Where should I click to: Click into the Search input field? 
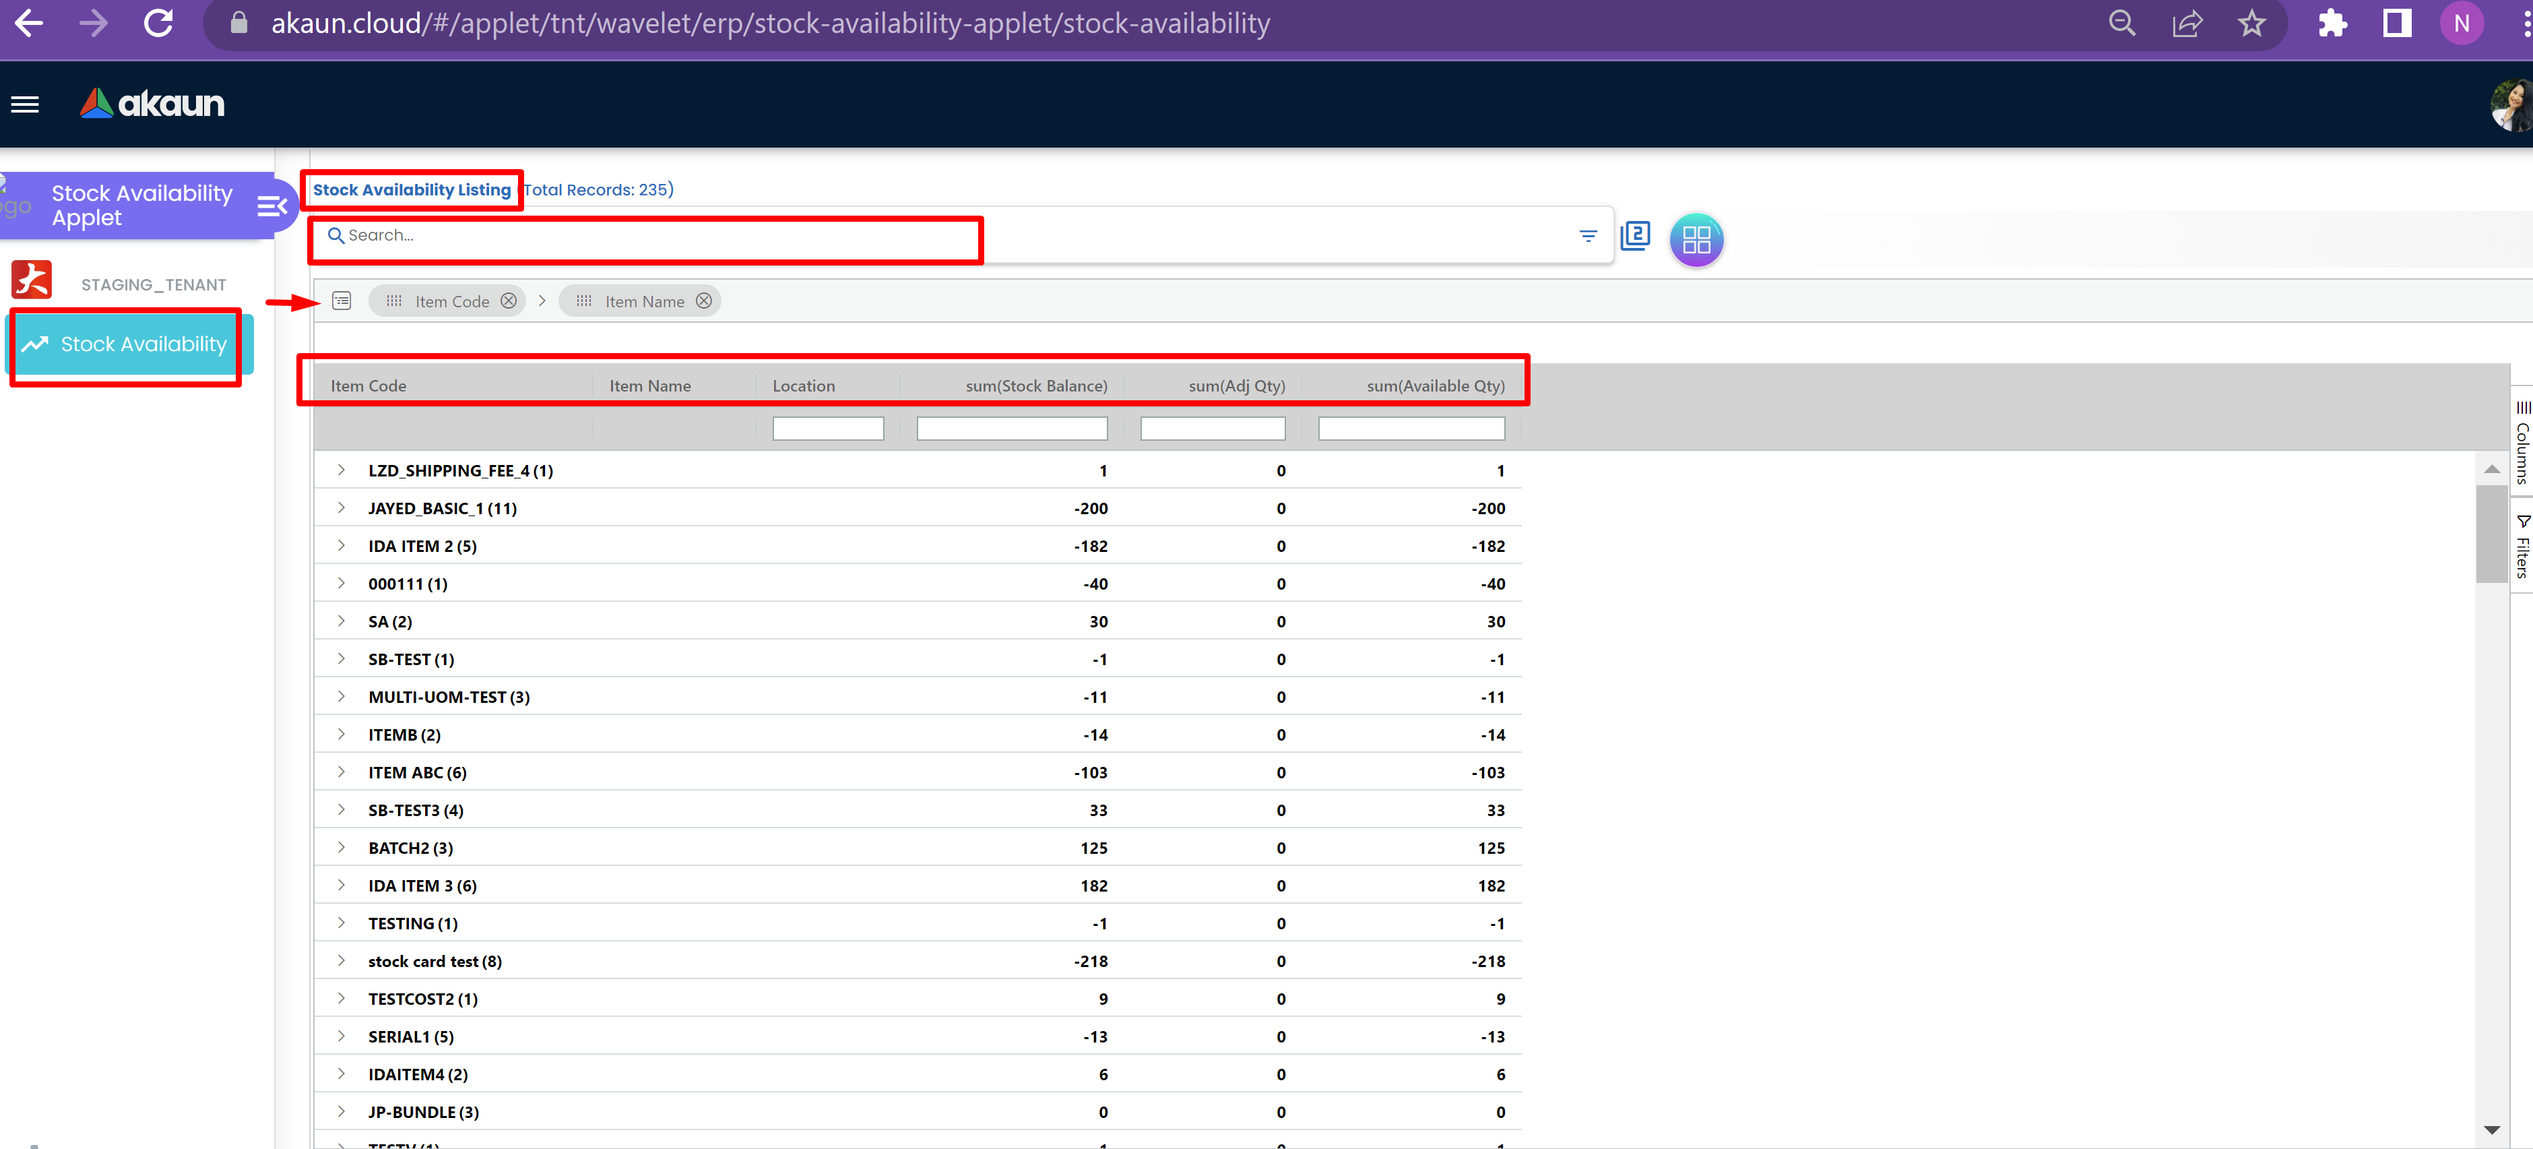click(649, 236)
